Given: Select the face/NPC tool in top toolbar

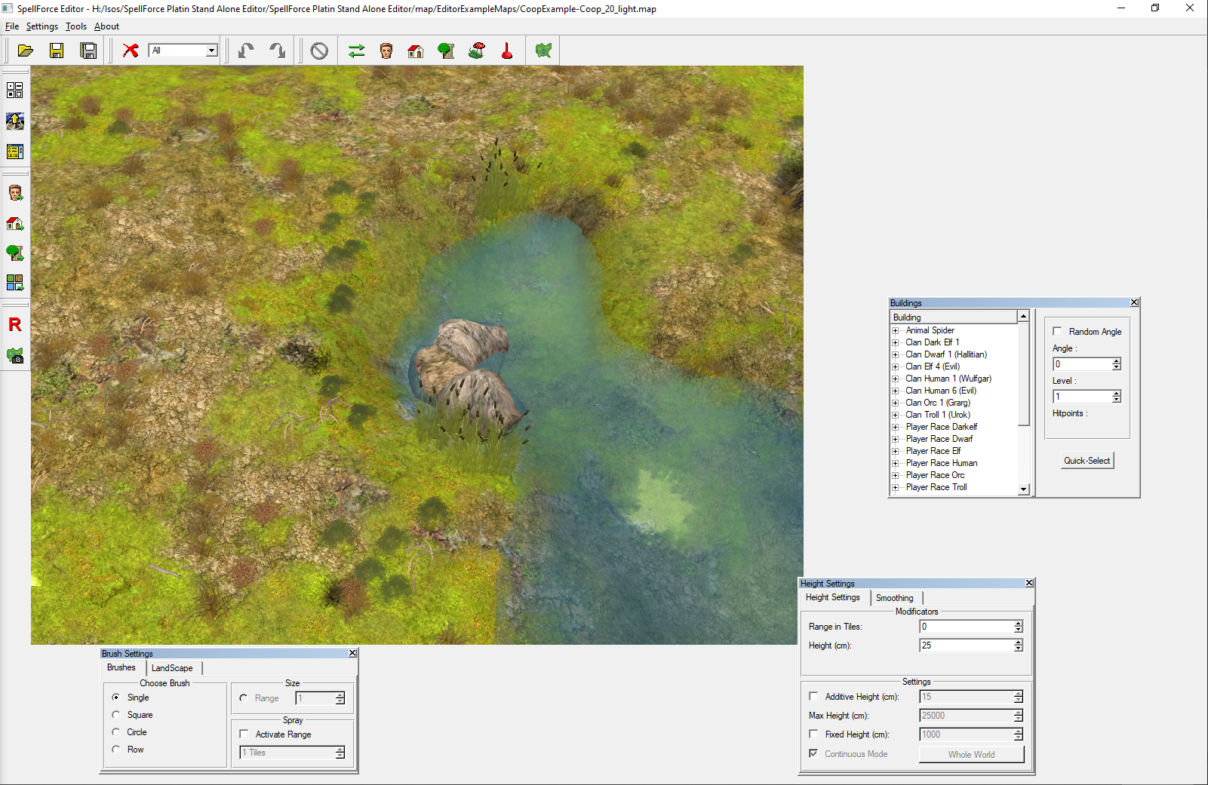Looking at the screenshot, I should [386, 51].
